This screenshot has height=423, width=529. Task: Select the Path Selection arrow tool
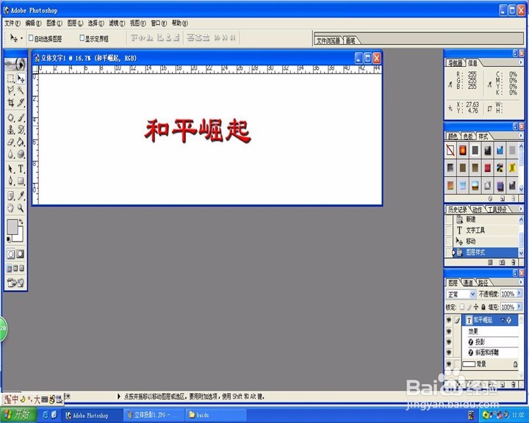(11, 169)
